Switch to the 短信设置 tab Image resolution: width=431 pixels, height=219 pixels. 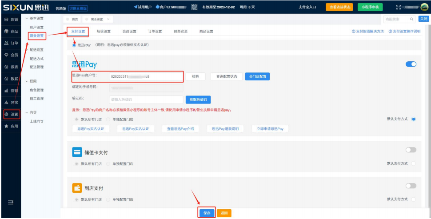point(104,32)
